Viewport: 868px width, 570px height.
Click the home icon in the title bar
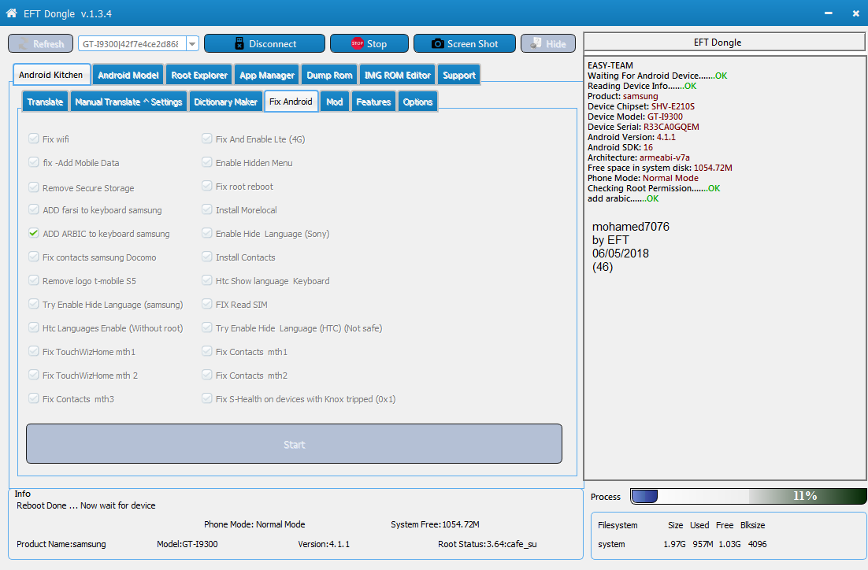coord(11,13)
